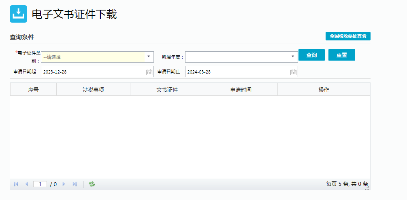Expand the 所属年度 dropdown arrow

tap(293, 57)
